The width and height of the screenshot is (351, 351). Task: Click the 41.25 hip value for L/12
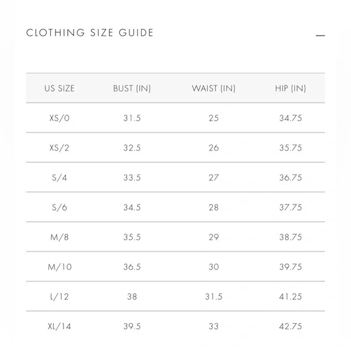pyautogui.click(x=290, y=297)
